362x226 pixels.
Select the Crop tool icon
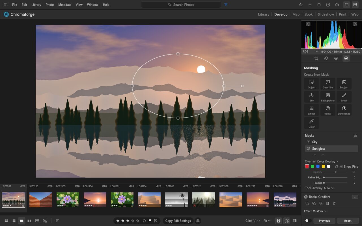click(316, 58)
